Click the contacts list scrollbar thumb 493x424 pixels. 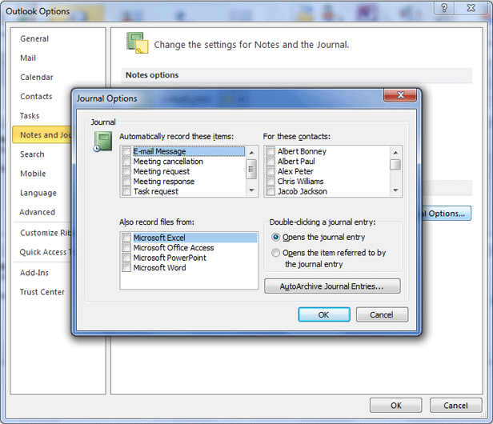point(395,165)
